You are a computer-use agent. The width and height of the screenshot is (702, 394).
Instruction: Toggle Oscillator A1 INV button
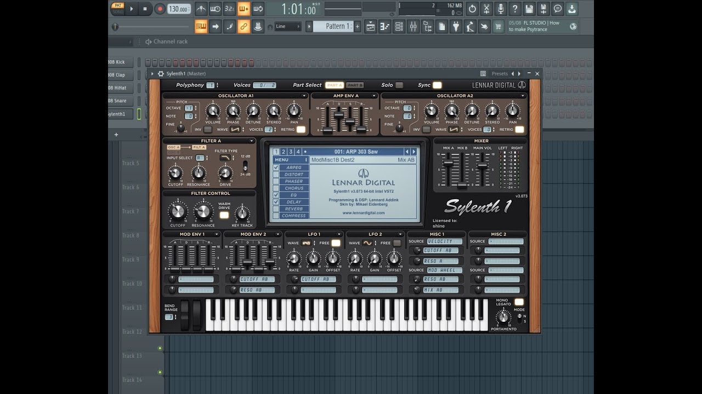(208, 129)
